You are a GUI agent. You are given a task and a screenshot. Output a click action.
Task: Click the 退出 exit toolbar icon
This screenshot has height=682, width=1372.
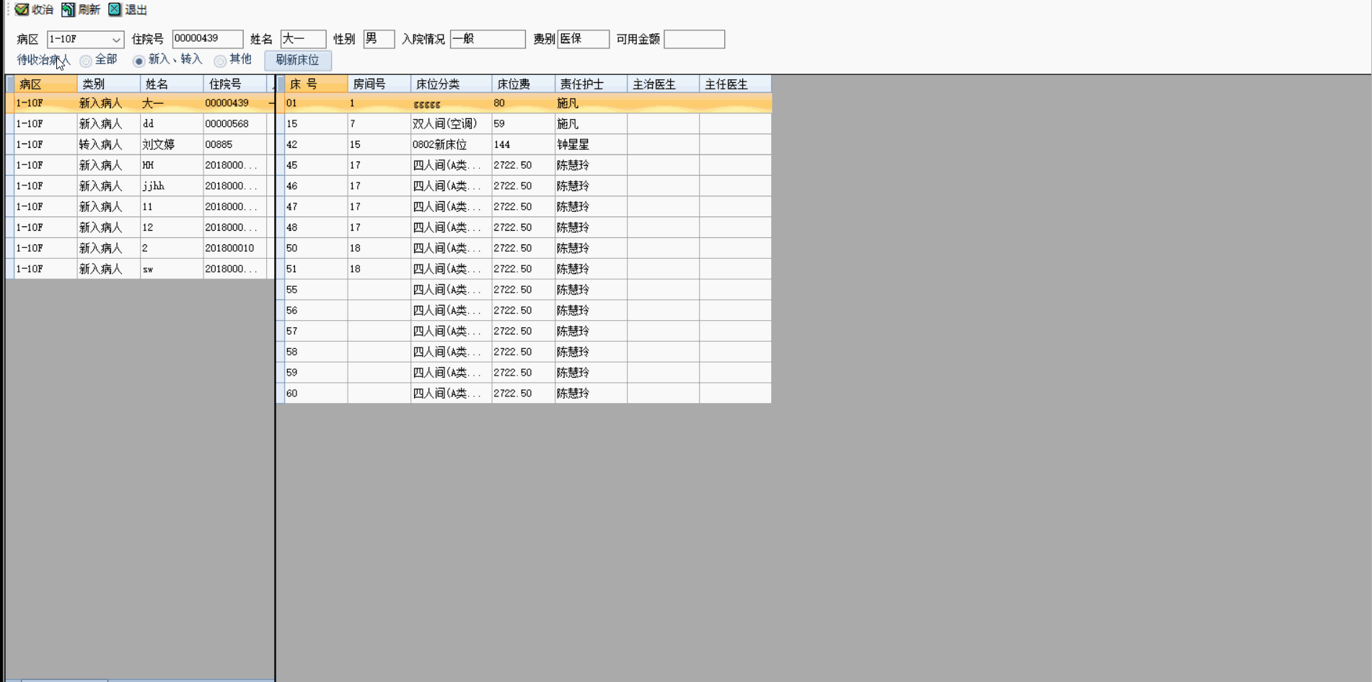point(115,9)
